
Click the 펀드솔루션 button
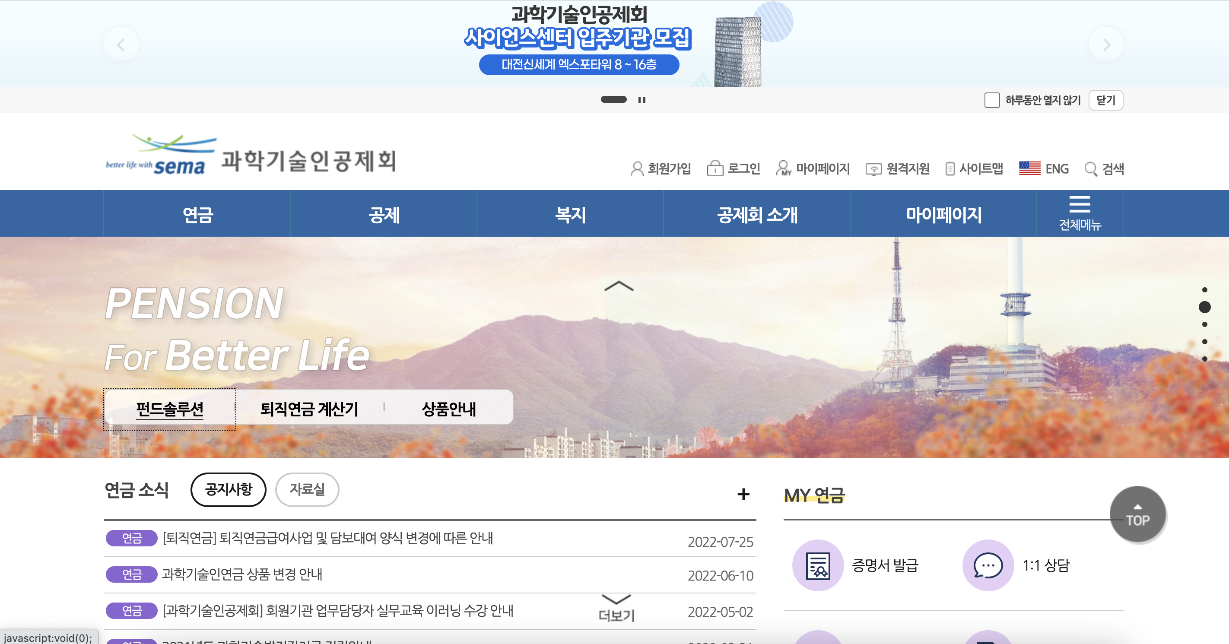[169, 409]
